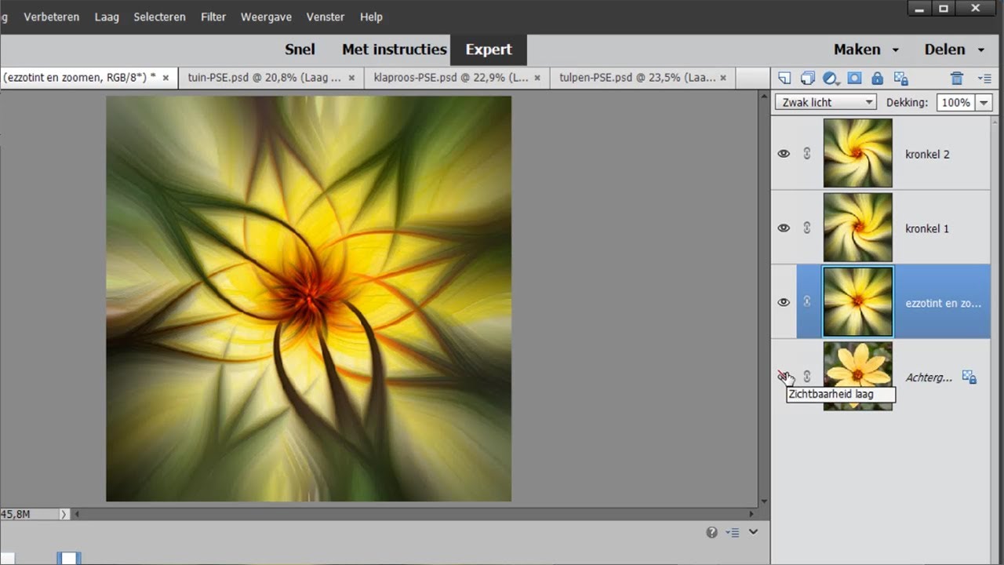Screen dimensions: 1004x565
Task: Open the Zwak licht blend mode dropdown
Action: coord(825,102)
